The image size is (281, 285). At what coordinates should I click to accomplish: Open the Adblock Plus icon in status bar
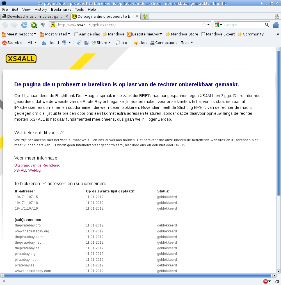tap(266, 281)
